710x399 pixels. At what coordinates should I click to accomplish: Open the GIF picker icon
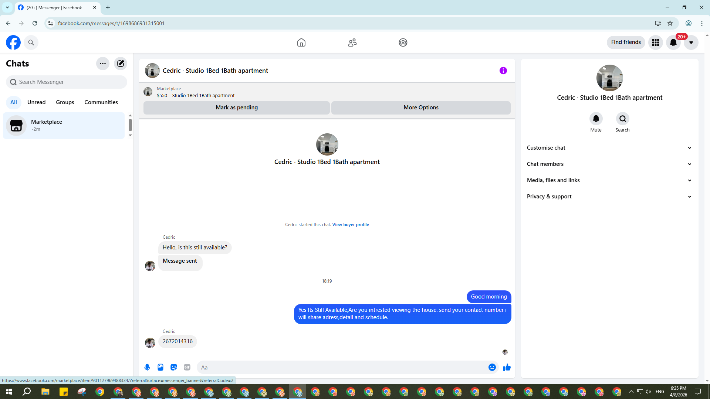coord(187,367)
